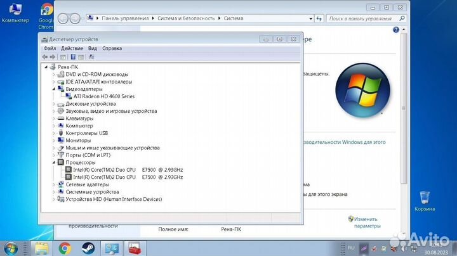Open the Компьютер desktop icon

(15, 13)
